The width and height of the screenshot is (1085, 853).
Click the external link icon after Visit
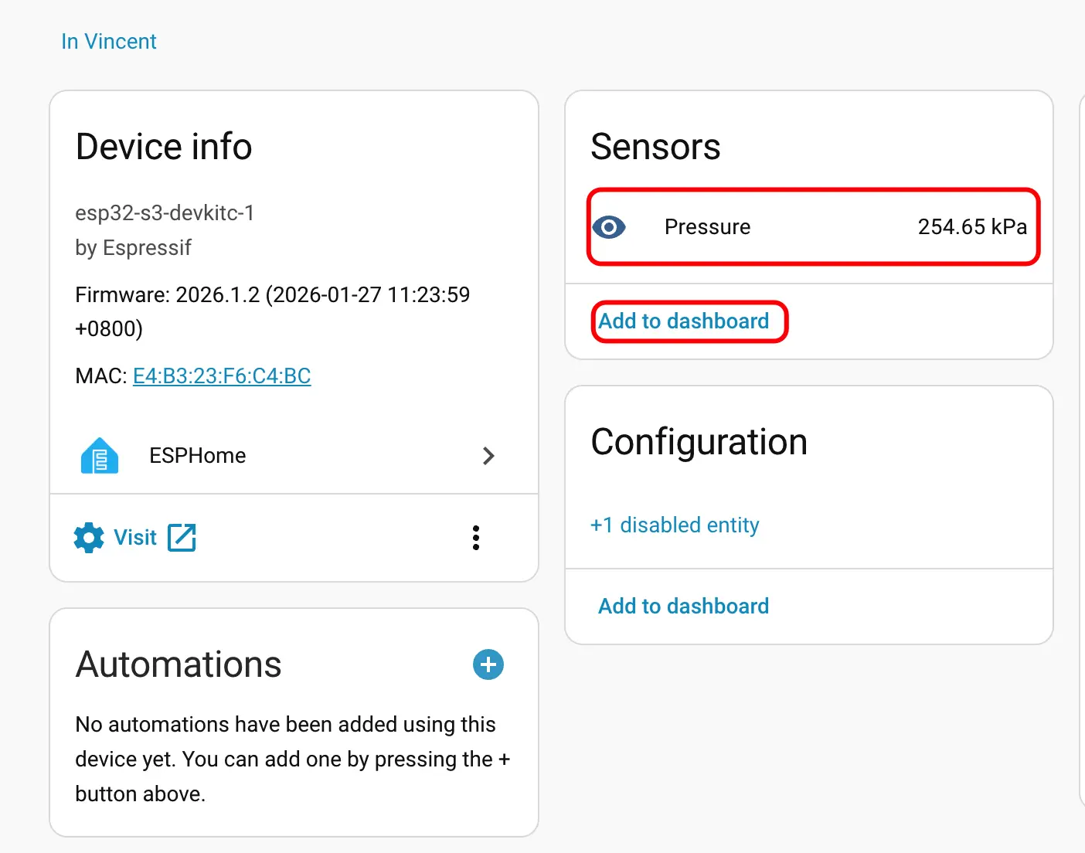[182, 538]
